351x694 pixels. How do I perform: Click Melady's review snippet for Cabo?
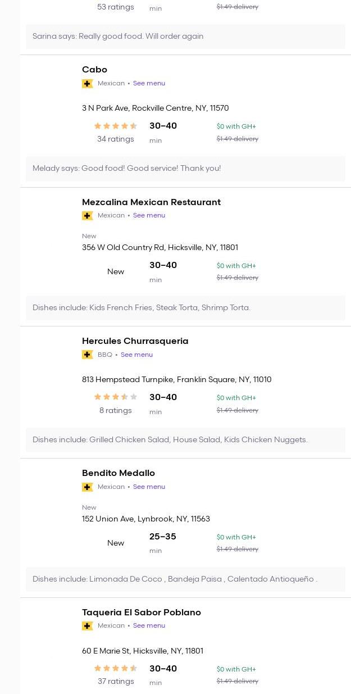tap(126, 169)
